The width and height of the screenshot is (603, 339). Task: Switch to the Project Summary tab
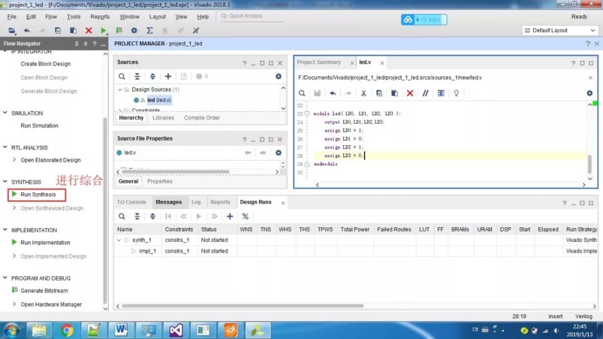click(x=319, y=62)
